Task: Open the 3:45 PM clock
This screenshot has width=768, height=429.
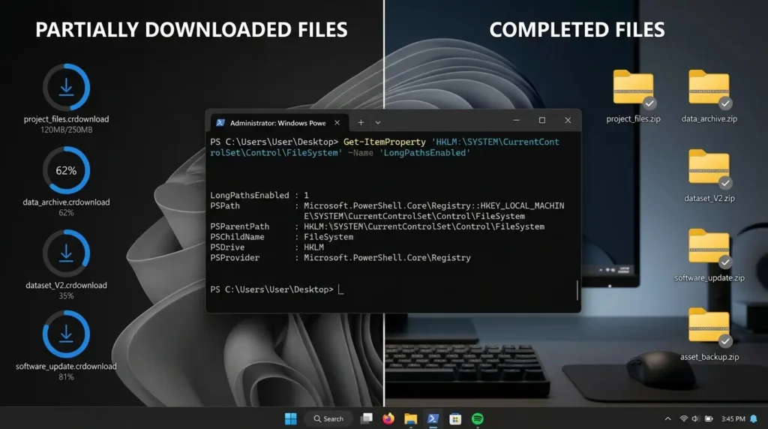Action: (x=733, y=418)
